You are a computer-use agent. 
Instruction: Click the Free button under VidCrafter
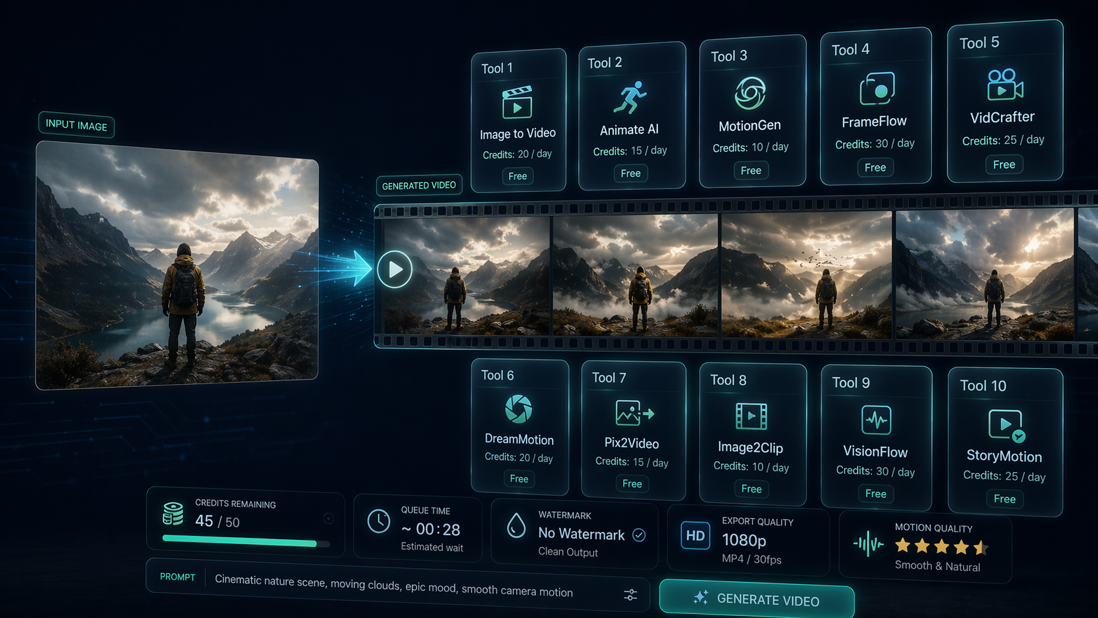1004,165
